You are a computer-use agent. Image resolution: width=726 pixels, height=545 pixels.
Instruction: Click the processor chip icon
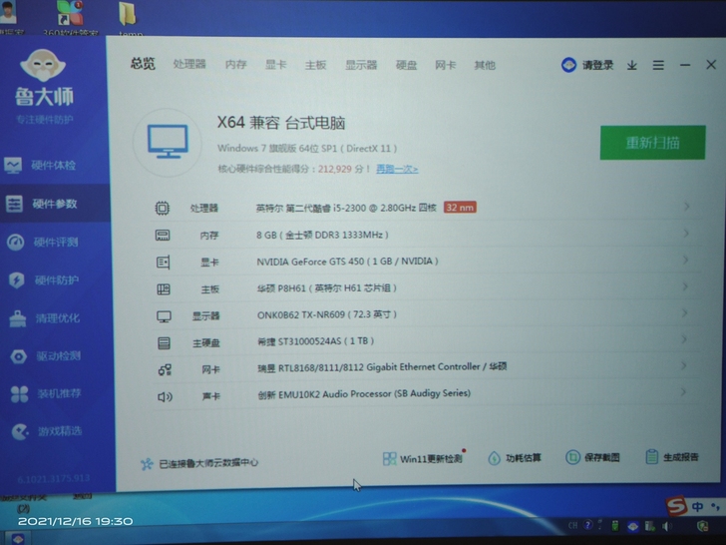(162, 208)
